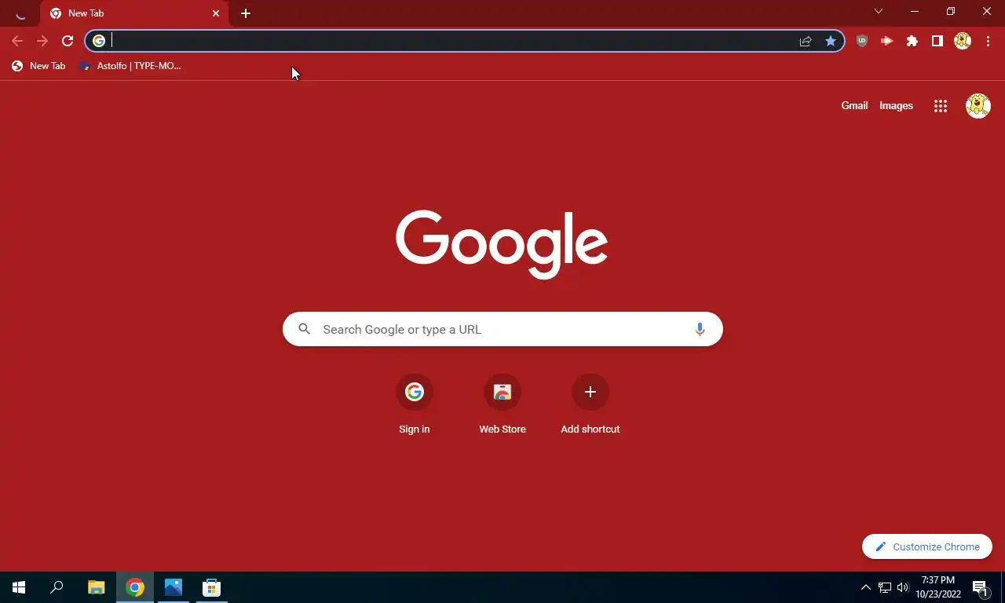The height and width of the screenshot is (603, 1005).
Task: Open the clock and date
Action: pos(937,587)
